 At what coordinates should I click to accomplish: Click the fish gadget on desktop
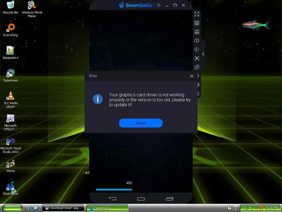[255, 25]
